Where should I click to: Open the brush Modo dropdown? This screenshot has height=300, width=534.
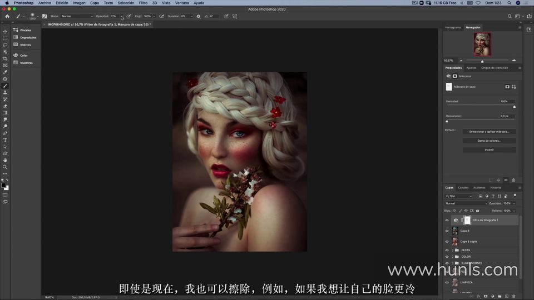tap(77, 16)
